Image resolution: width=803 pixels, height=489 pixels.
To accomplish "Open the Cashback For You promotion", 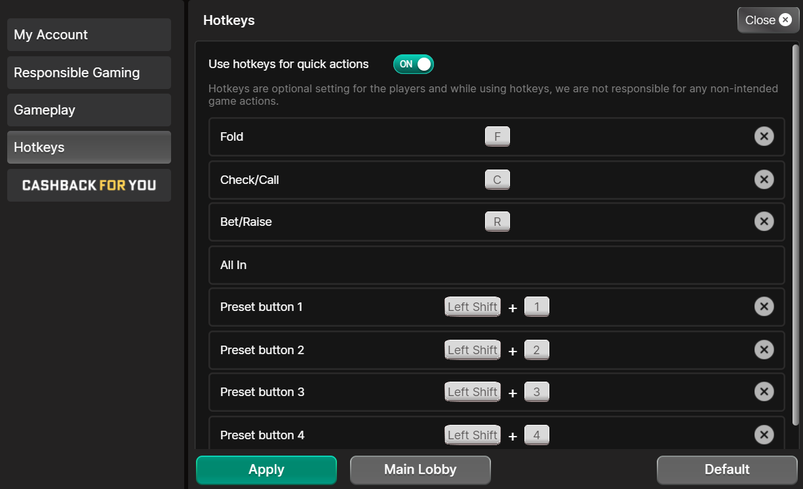I will [88, 185].
